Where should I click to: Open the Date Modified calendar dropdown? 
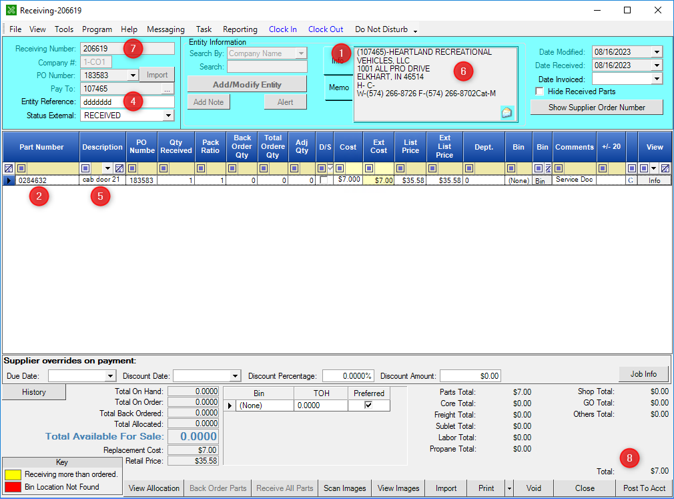click(657, 52)
